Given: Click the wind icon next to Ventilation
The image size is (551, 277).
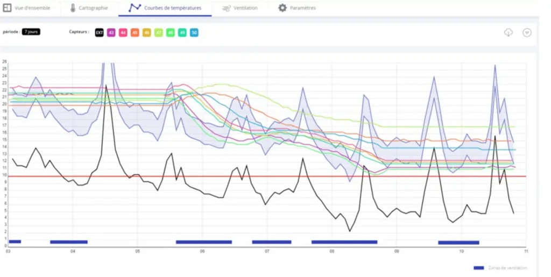Looking at the screenshot, I should [227, 8].
